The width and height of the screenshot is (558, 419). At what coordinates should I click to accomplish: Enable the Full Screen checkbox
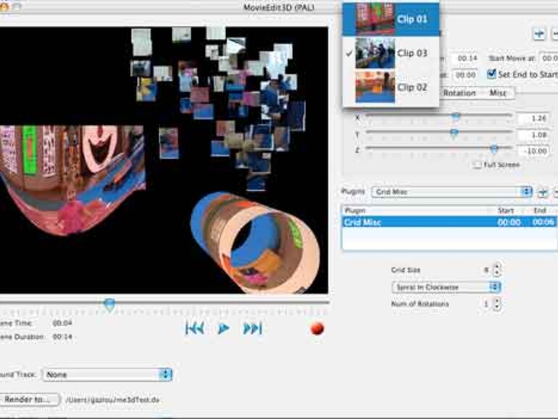pos(478,165)
